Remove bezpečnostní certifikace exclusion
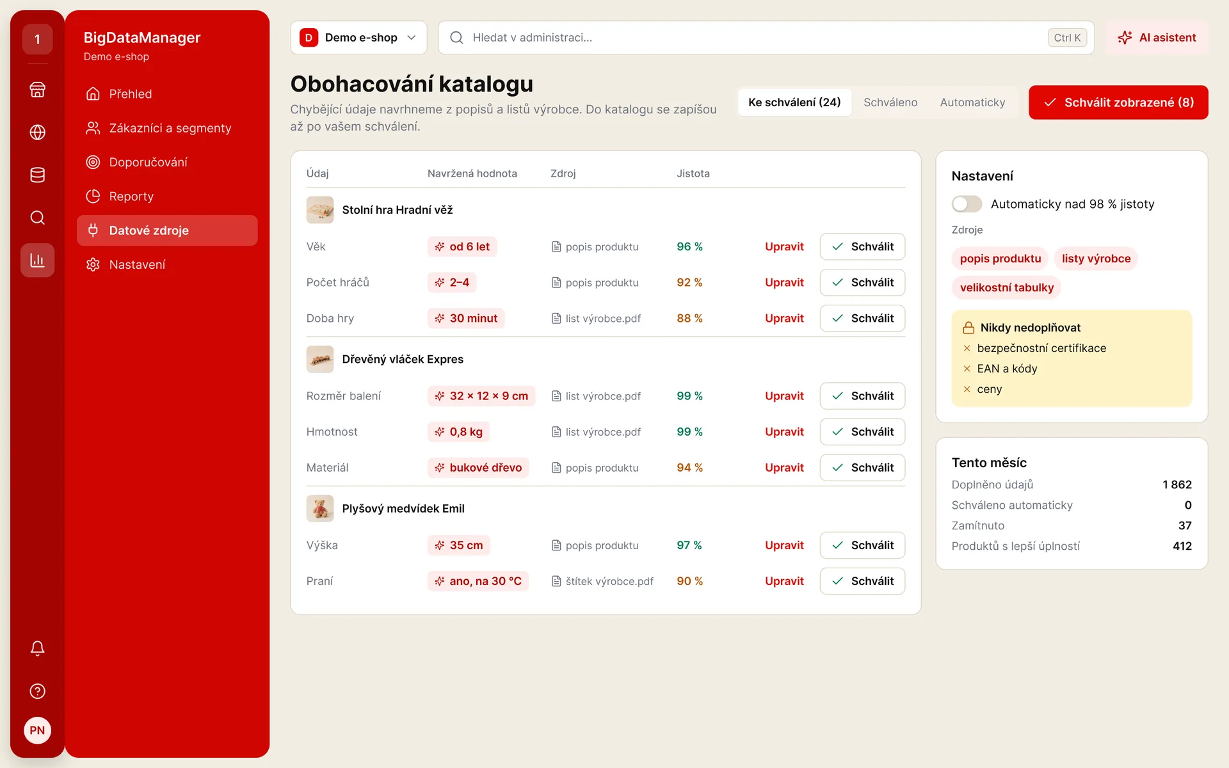The width and height of the screenshot is (1229, 768). (967, 348)
